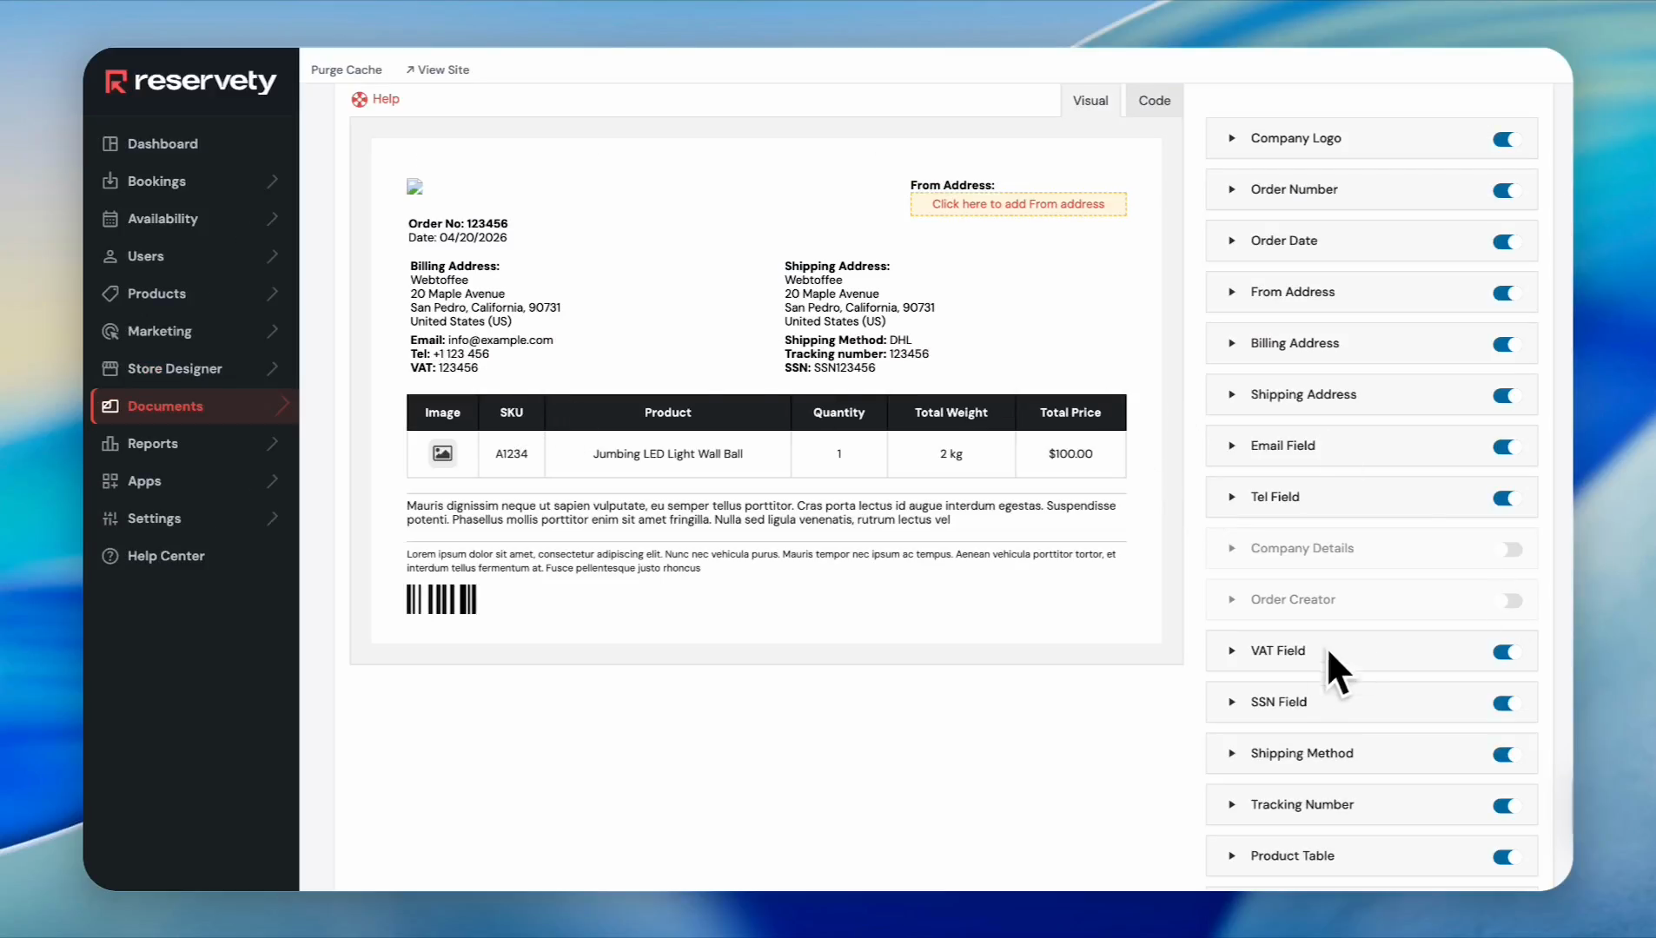Click the Purge Cache link

(x=346, y=69)
